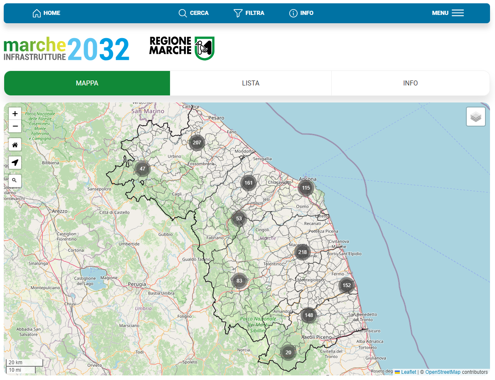This screenshot has height=380, width=495.
Task: Click the Fabriano label on the map
Action: pyautogui.click(x=215, y=238)
